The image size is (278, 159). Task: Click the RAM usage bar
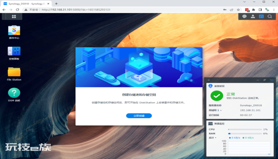pos(245,134)
